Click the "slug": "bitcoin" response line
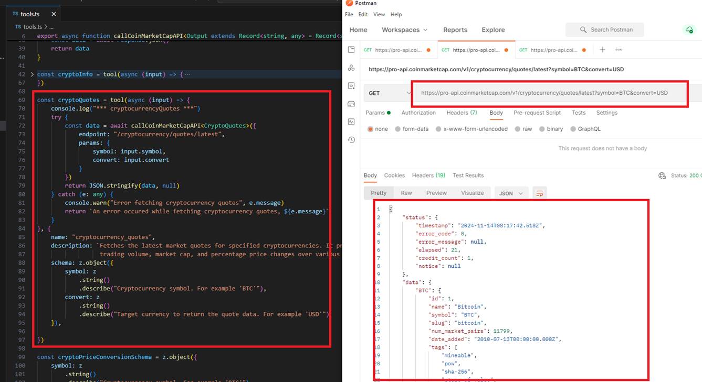 (457, 323)
